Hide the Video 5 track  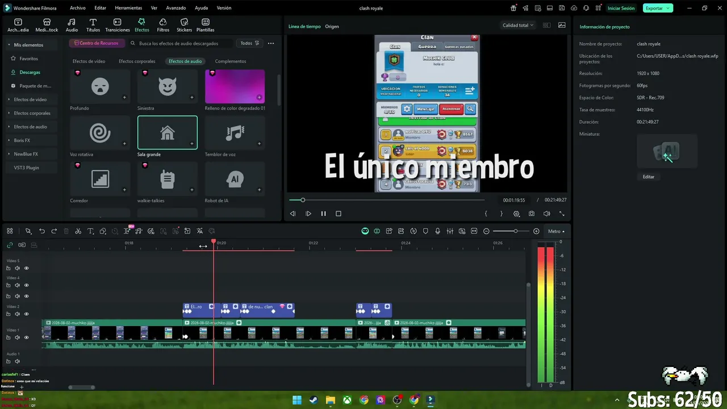pos(26,268)
